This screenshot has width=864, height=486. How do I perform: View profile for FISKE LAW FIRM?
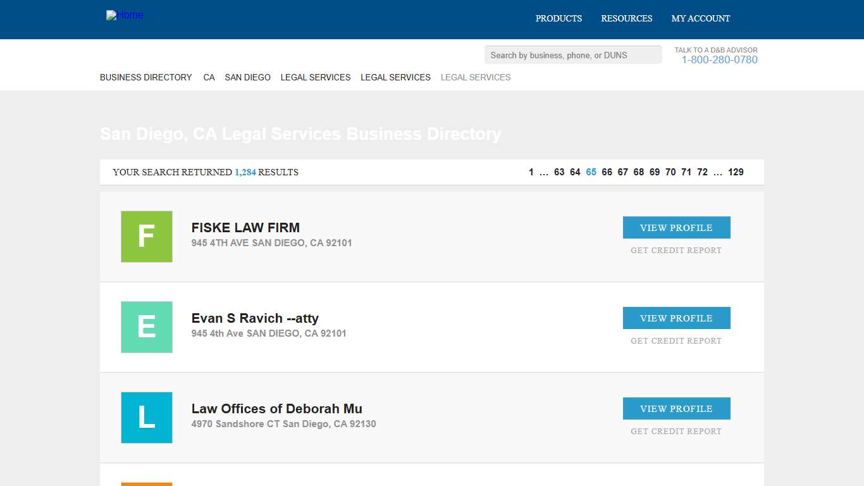[676, 227]
